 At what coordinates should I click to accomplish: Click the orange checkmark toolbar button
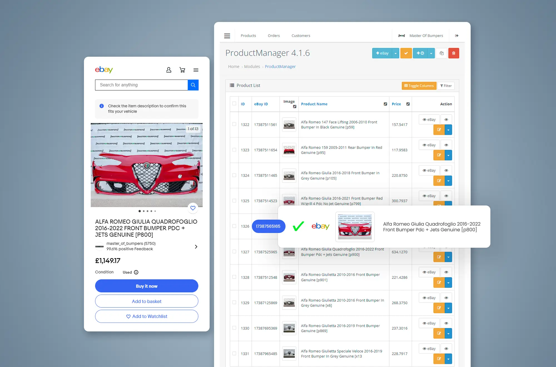tap(406, 53)
